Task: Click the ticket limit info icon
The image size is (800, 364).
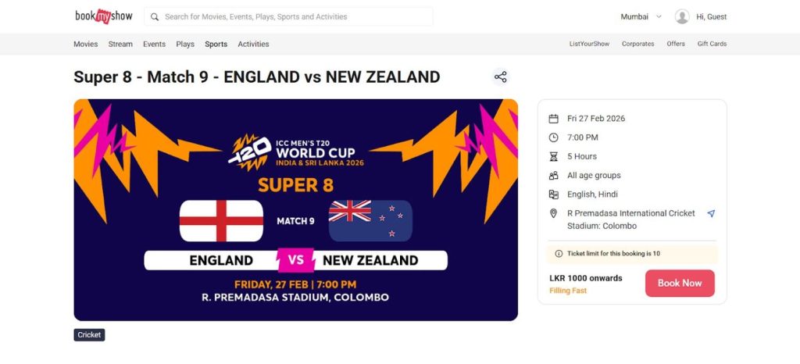Action: point(558,254)
